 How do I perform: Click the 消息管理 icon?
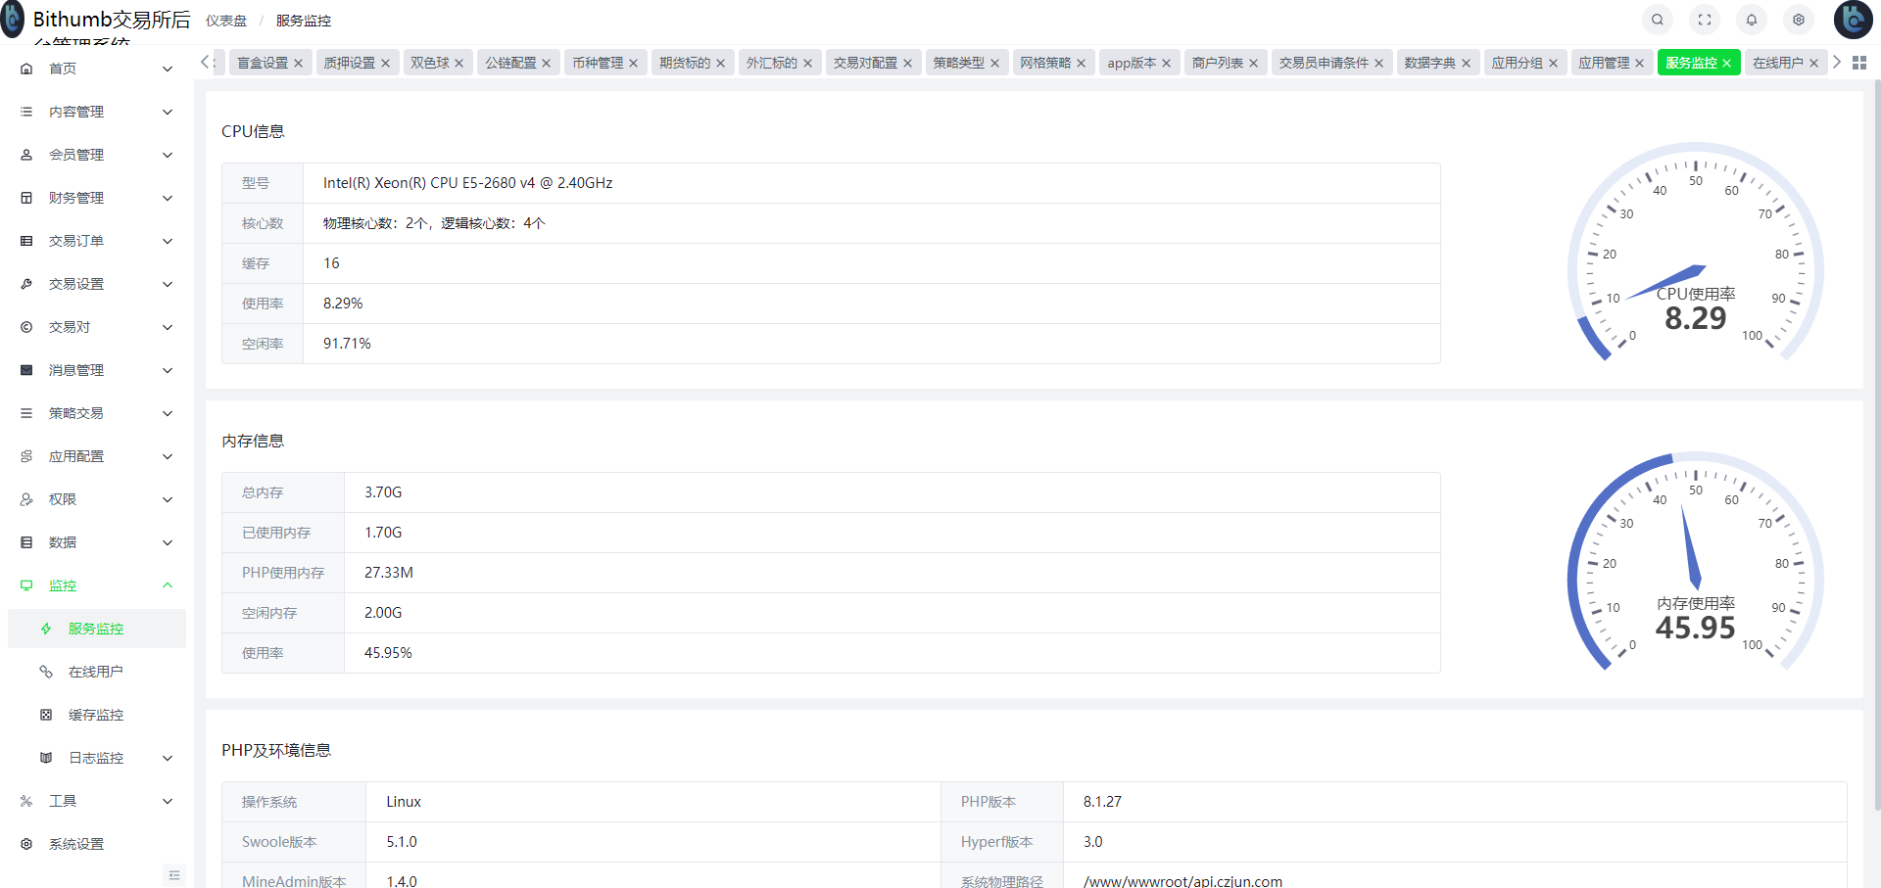[26, 370]
